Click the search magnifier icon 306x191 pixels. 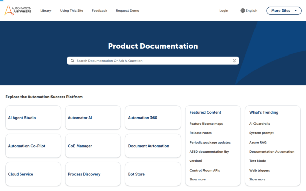(x=72, y=61)
